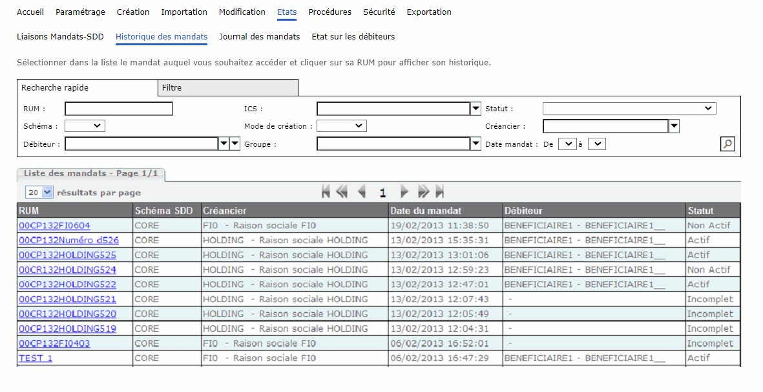Viewport: 763px width, 392px height.
Task: Open the ICS field dropdown arrow
Action: click(x=476, y=109)
